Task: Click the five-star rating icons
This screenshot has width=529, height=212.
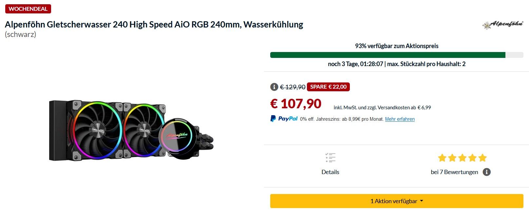Action: coord(462,158)
